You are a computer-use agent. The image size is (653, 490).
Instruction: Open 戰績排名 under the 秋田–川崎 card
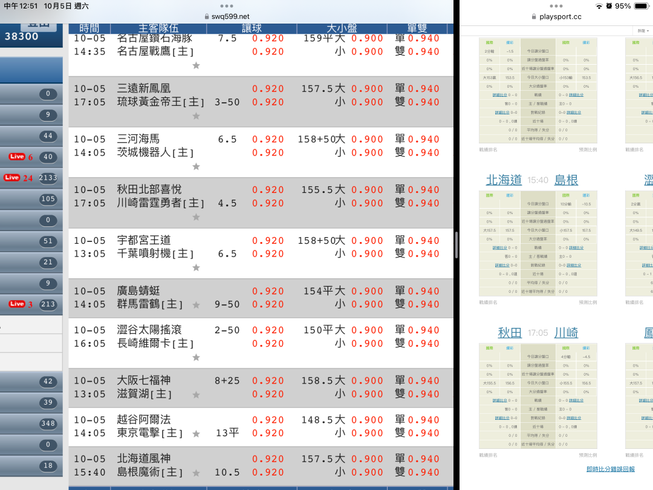[488, 455]
